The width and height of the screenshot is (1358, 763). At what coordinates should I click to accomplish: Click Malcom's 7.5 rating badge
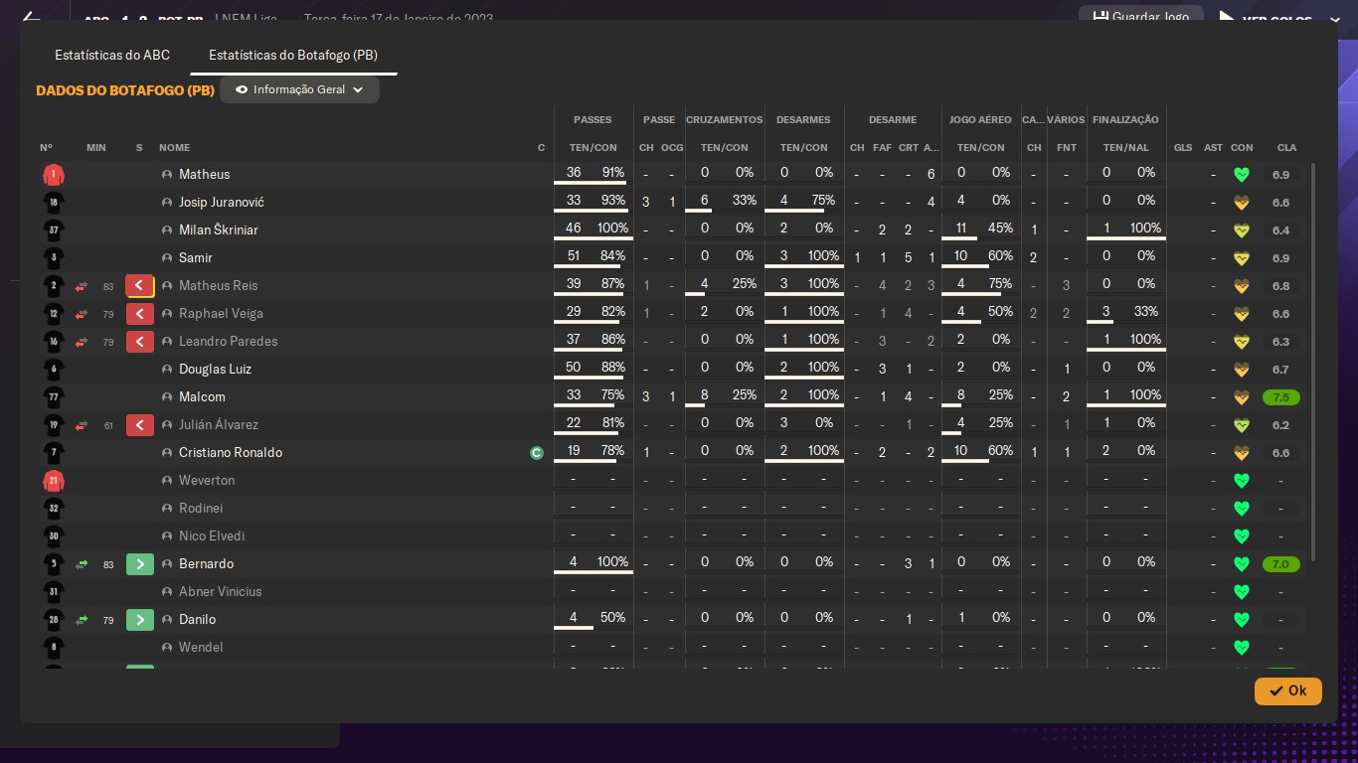[1280, 397]
